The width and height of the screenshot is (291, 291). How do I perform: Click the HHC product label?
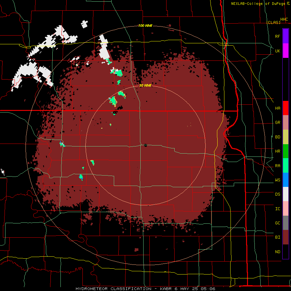(x=284, y=19)
